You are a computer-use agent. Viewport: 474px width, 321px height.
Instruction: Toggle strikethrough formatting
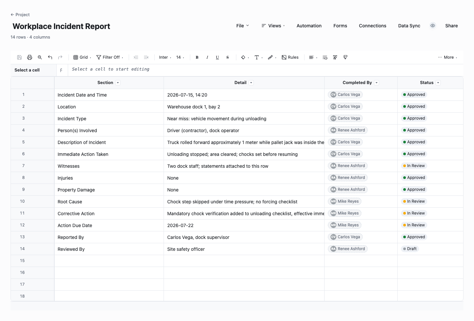(228, 57)
